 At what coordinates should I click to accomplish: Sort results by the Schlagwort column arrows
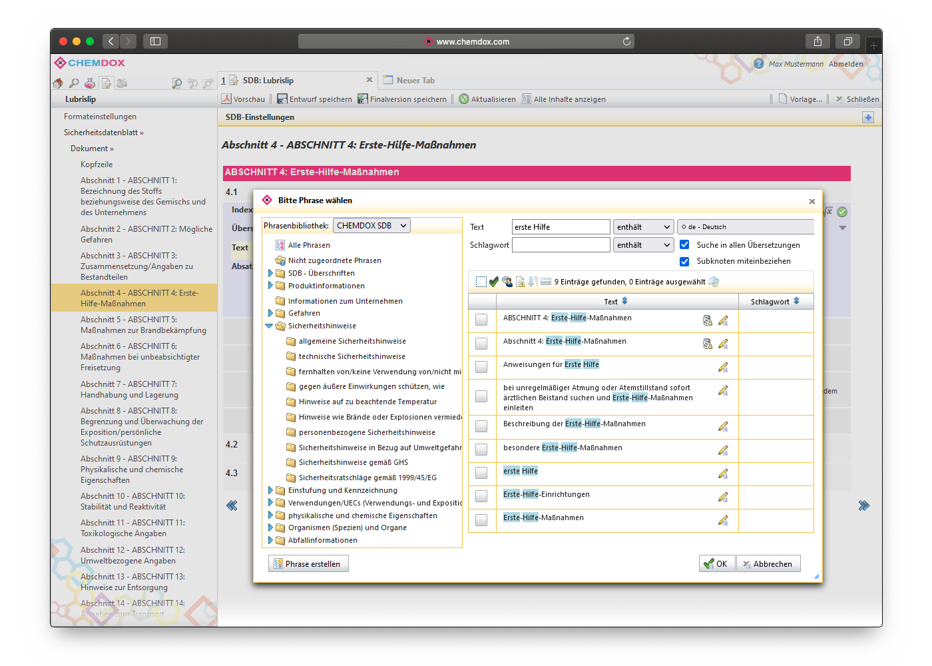[796, 301]
